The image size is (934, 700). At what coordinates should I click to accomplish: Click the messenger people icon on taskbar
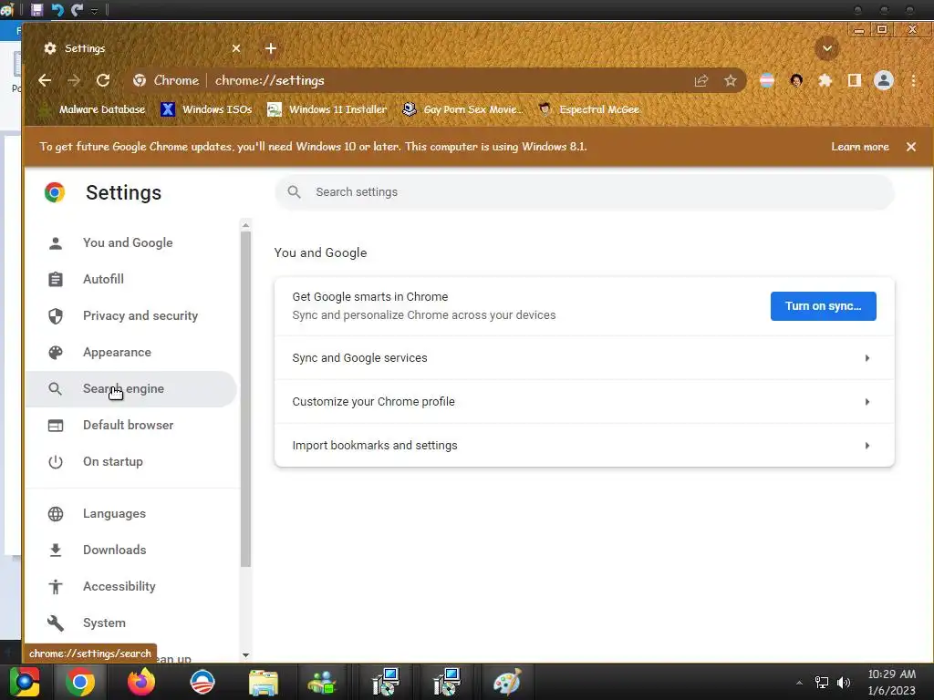click(x=322, y=682)
